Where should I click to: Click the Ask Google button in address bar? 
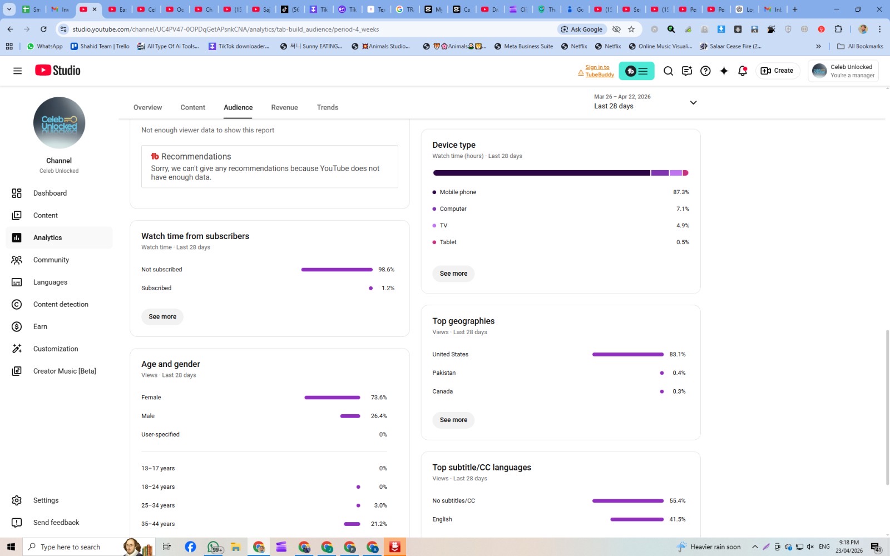pos(582,29)
